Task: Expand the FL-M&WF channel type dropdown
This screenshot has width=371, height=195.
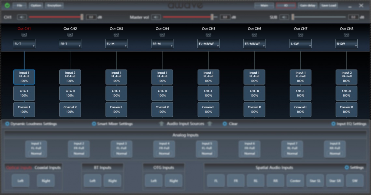Action: 208,44
